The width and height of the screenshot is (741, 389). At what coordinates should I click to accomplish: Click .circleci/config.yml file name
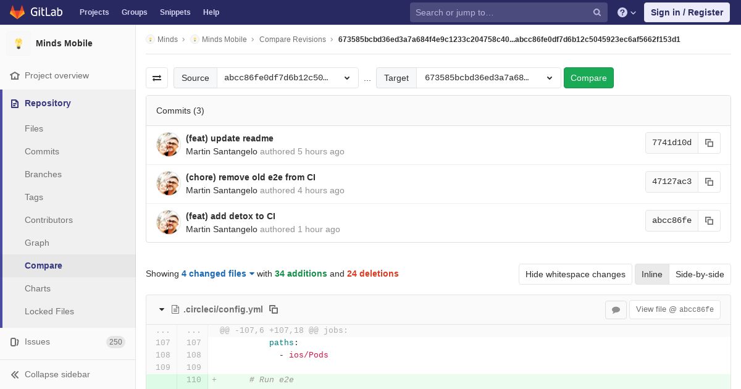(223, 309)
